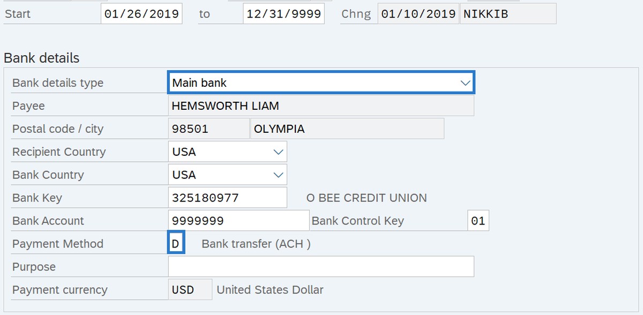Open the Bank details type dropdown

(464, 83)
